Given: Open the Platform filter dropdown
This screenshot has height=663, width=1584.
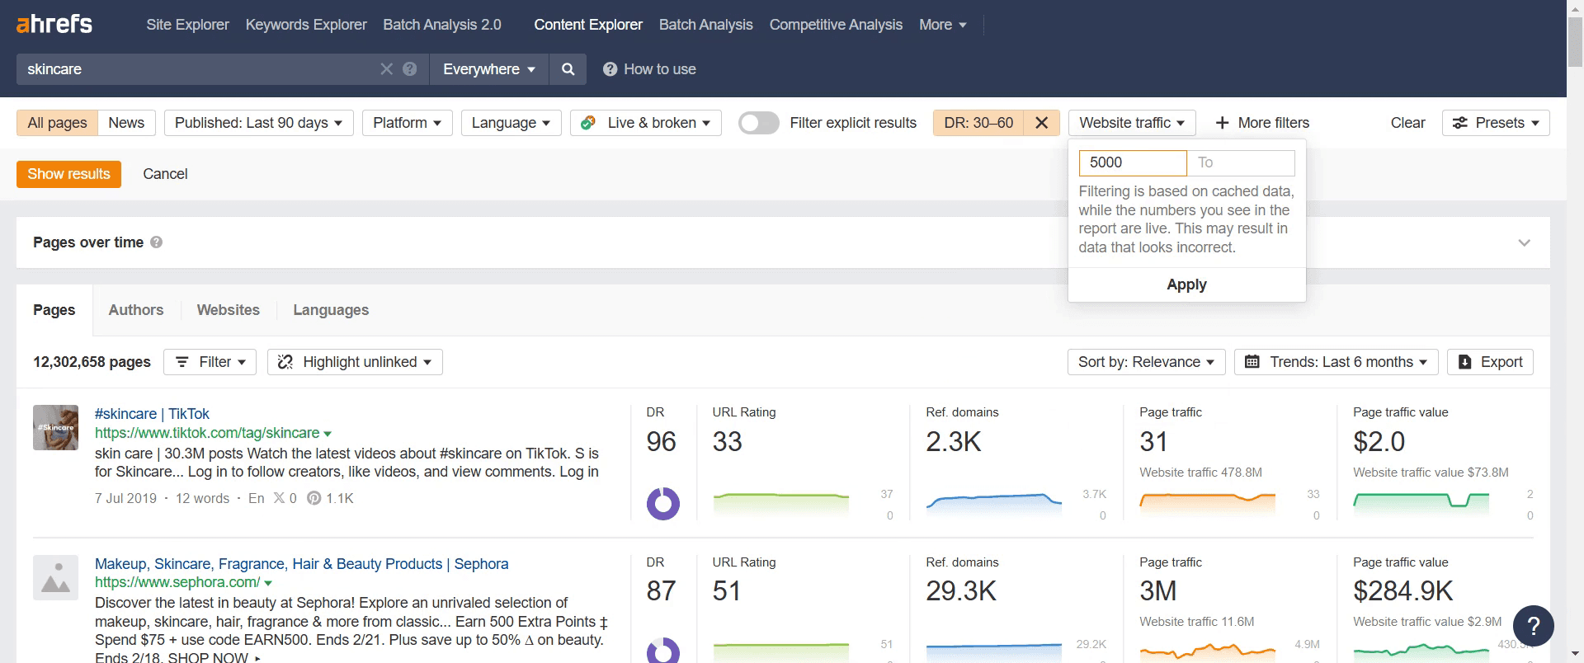Looking at the screenshot, I should point(407,123).
